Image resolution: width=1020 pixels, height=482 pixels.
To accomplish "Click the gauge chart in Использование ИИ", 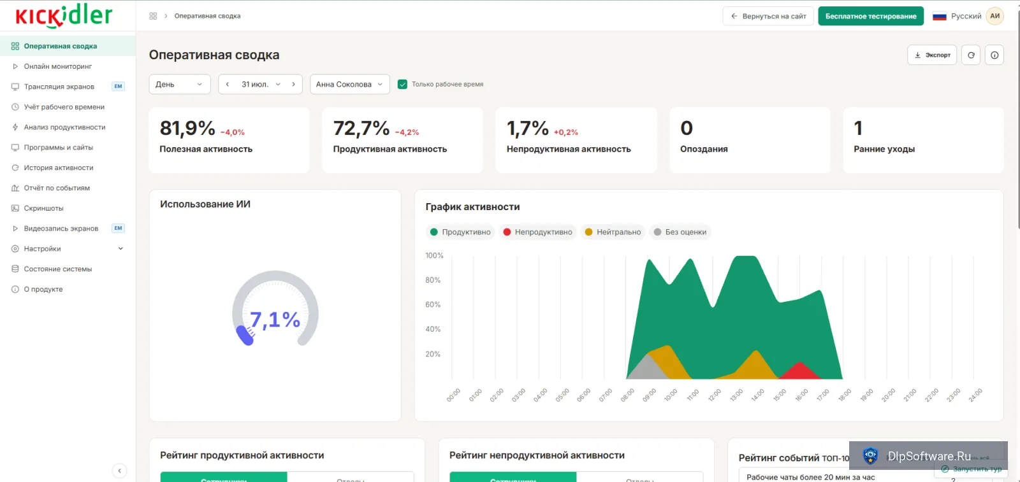I will click(x=275, y=310).
